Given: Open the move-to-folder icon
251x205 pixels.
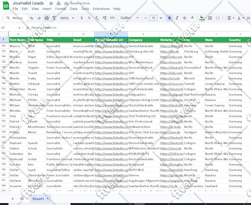Looking at the screenshot, I should (x=59, y=3).
